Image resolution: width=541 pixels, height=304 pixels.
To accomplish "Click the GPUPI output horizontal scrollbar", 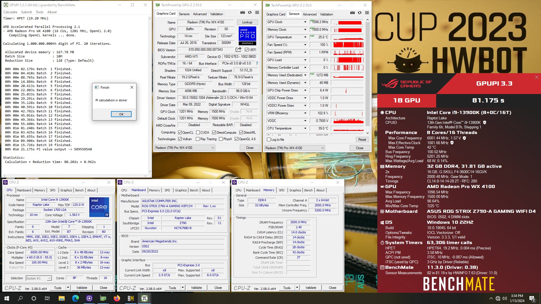I will 75,176.
